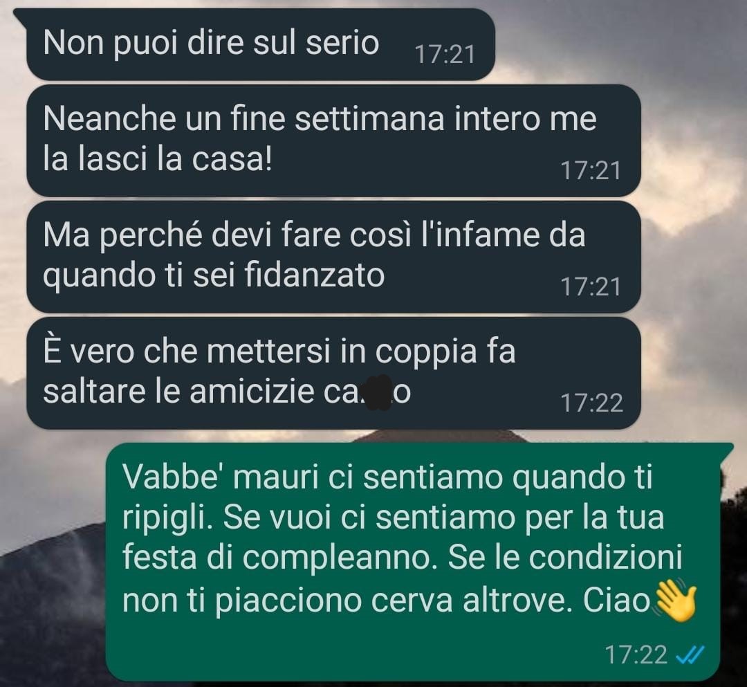Select the "È vero che mettersi in coppia" message
Screen dimensions: 747x687
pos(333,373)
